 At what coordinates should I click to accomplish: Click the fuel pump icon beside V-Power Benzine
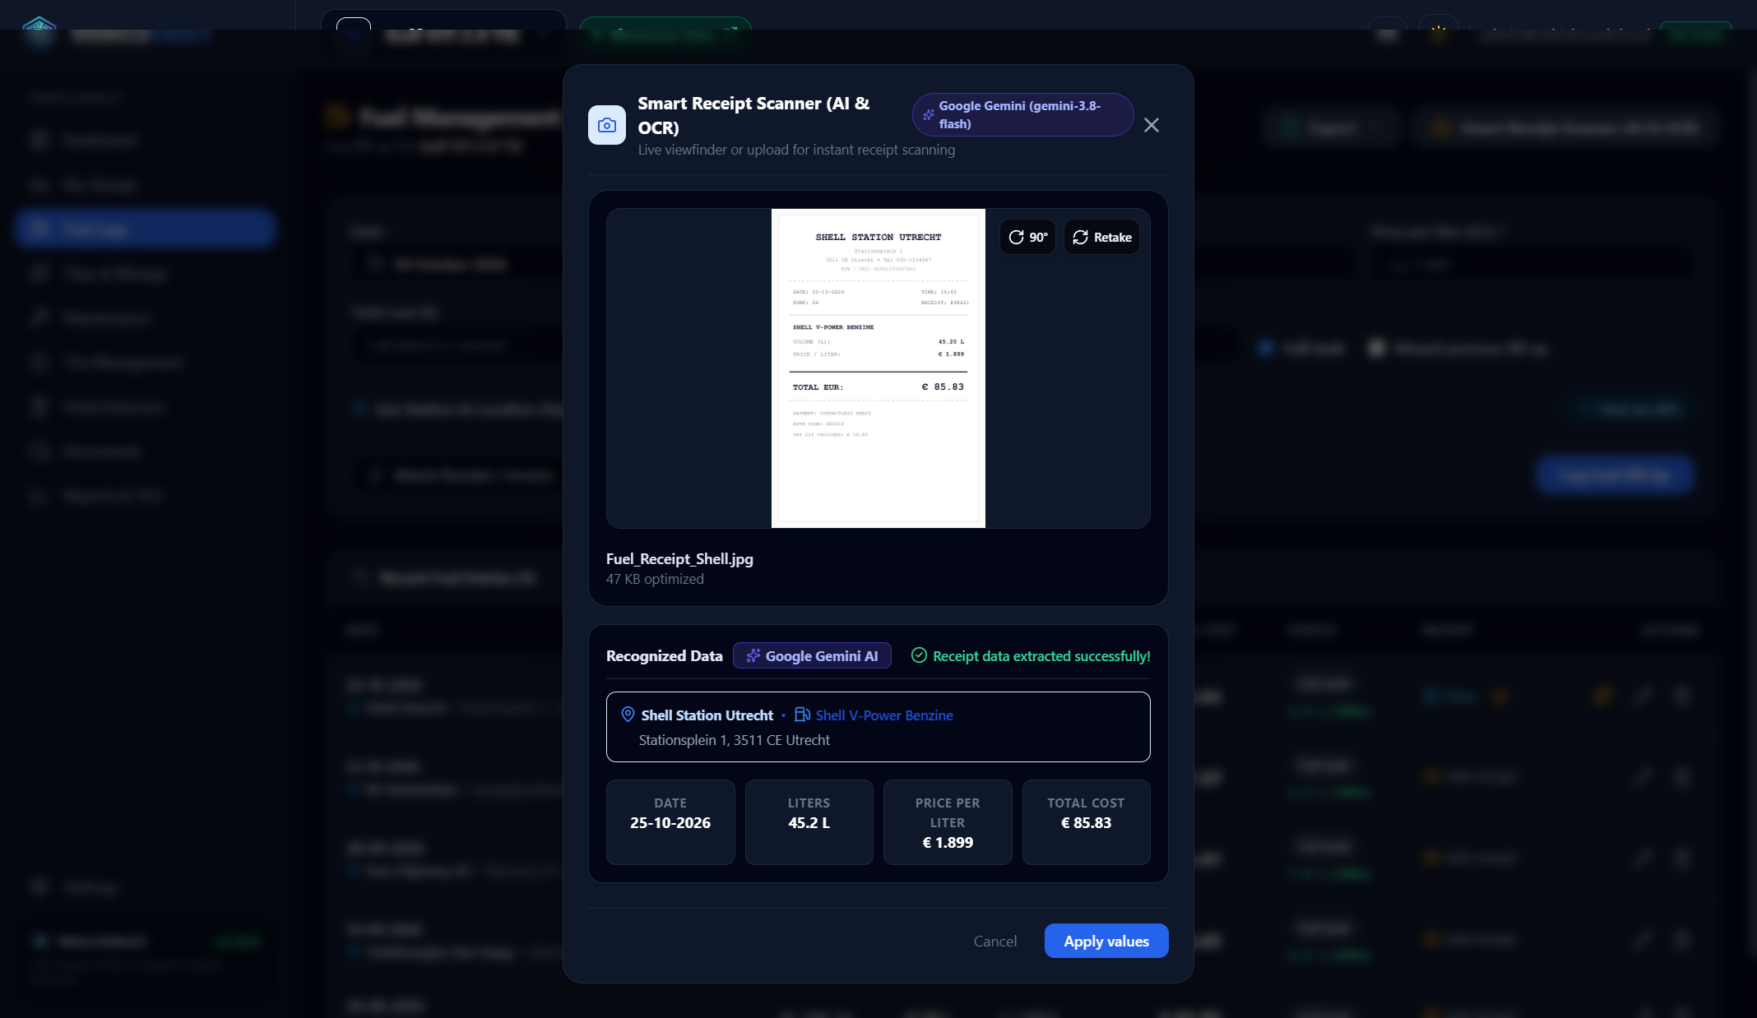(x=803, y=715)
